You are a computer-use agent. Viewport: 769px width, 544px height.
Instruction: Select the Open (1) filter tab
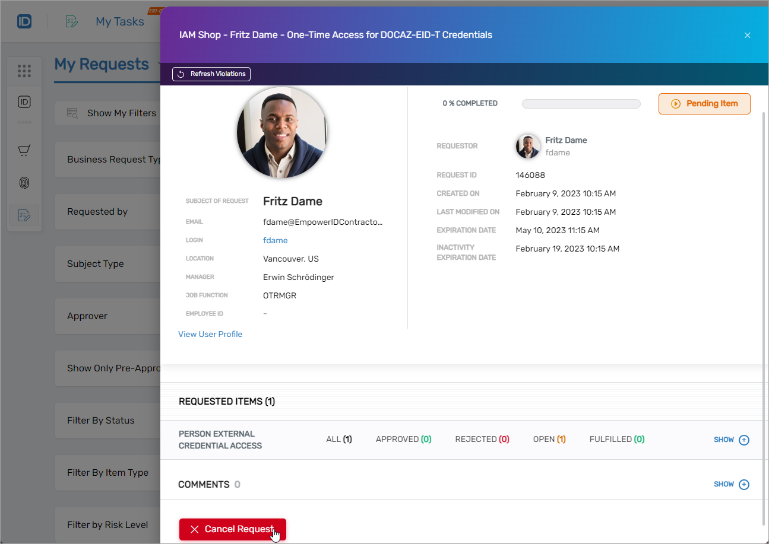click(x=549, y=440)
